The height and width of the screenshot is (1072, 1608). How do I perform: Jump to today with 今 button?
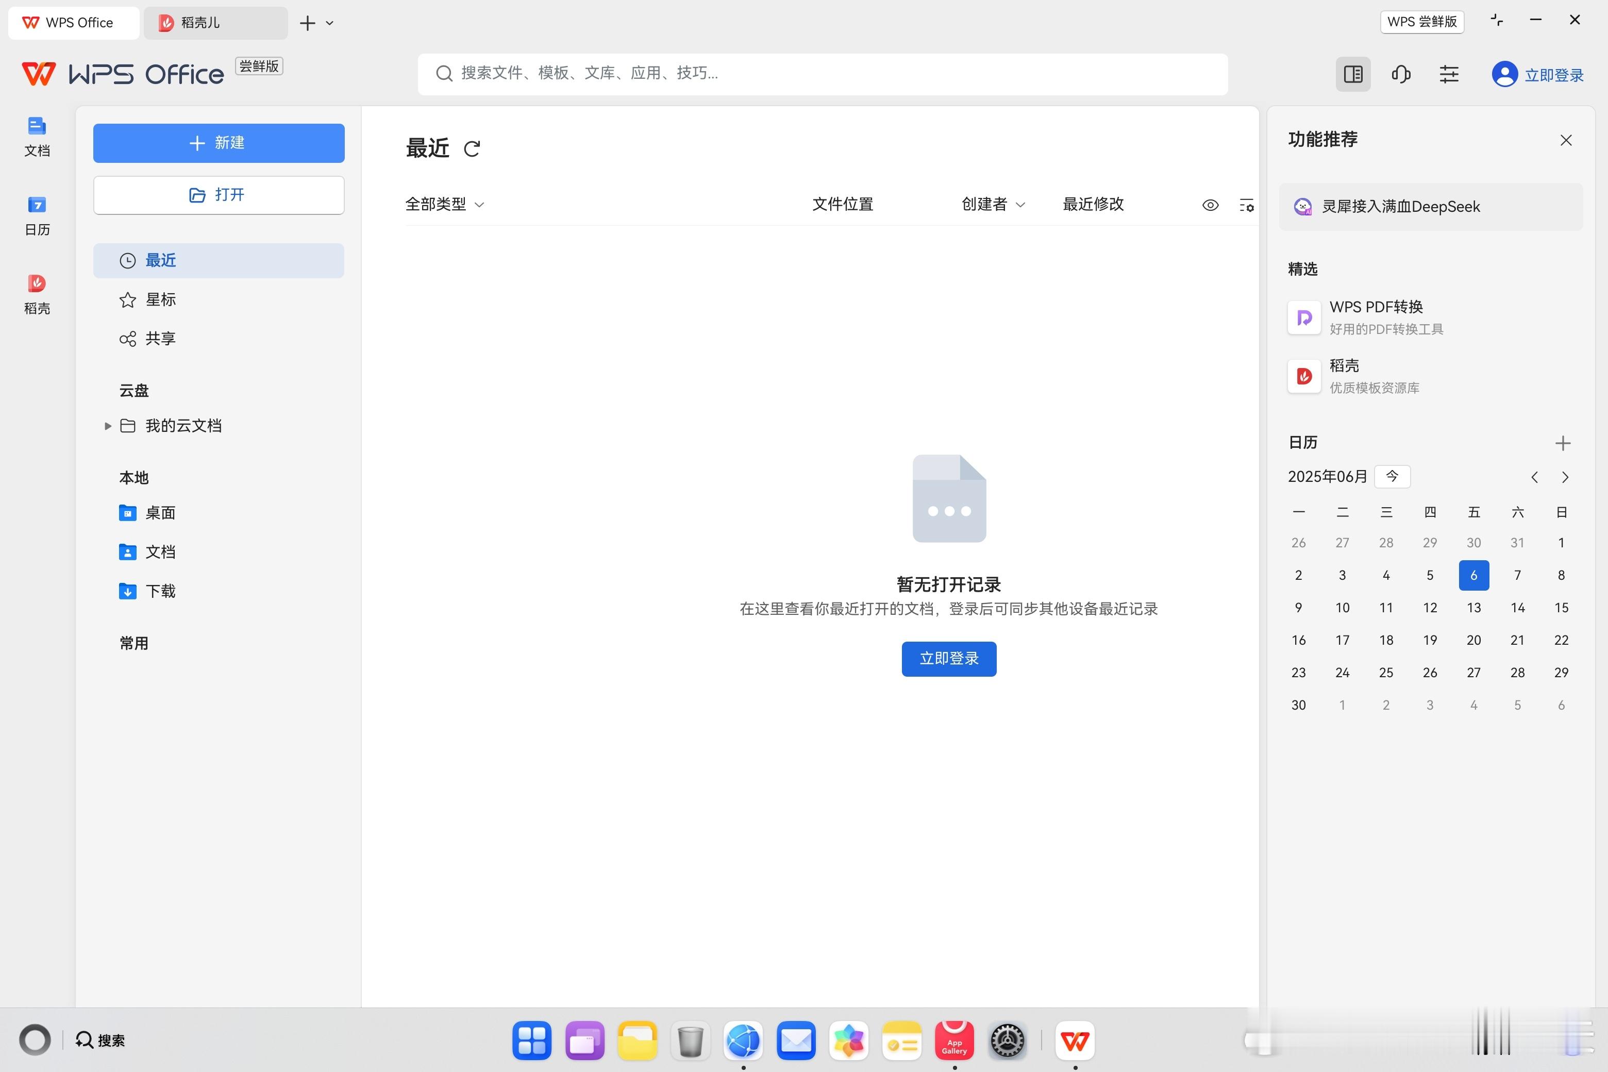click(1392, 477)
